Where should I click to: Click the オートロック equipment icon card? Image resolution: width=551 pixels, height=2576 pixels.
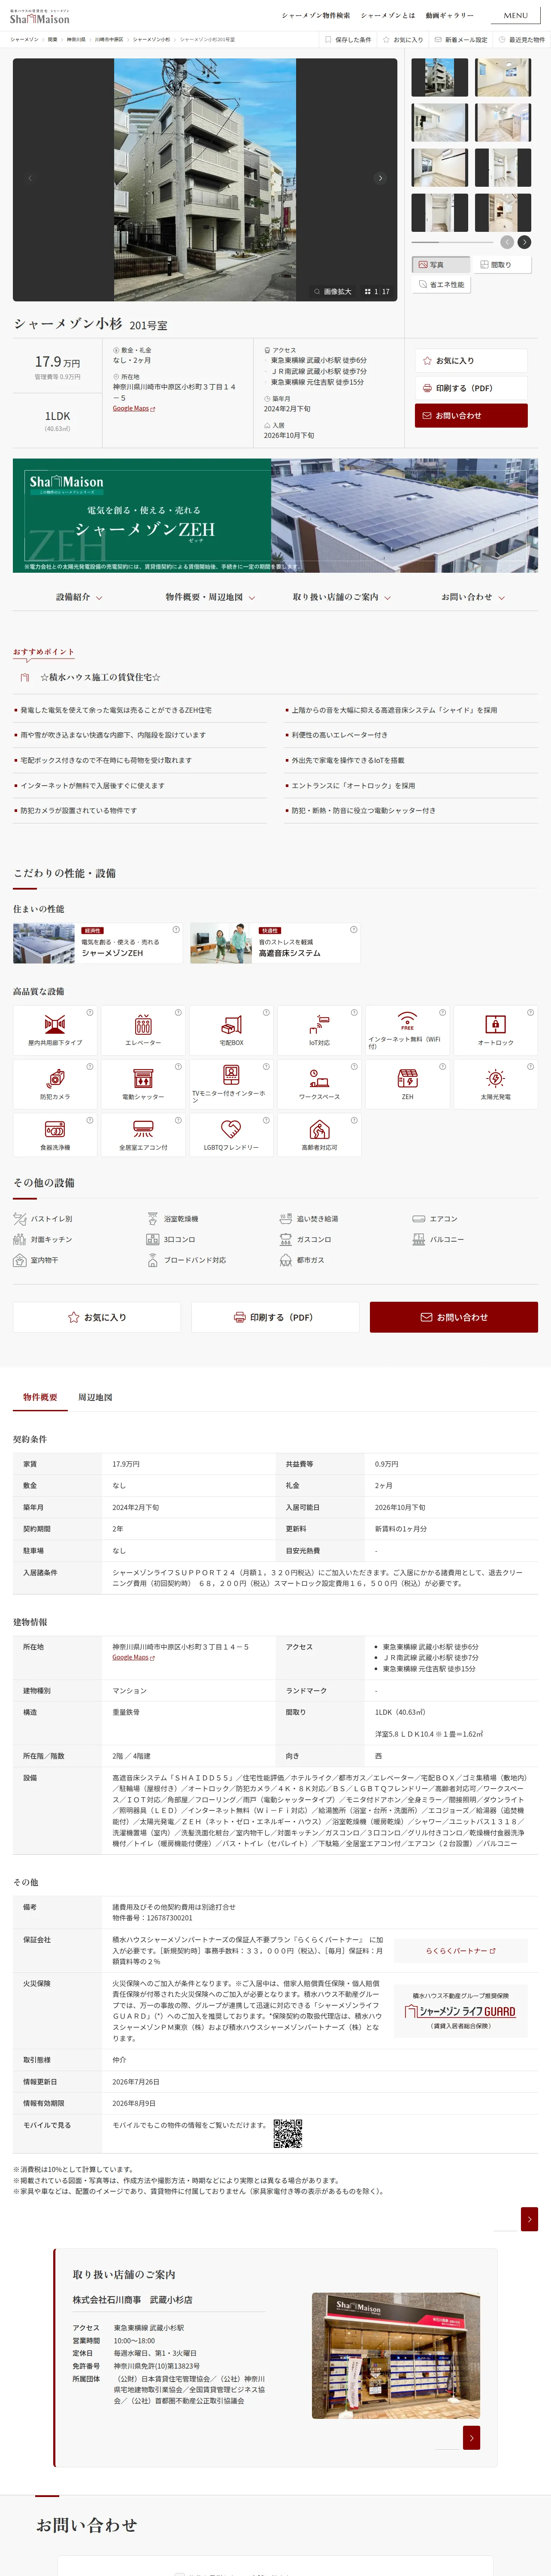(495, 1030)
